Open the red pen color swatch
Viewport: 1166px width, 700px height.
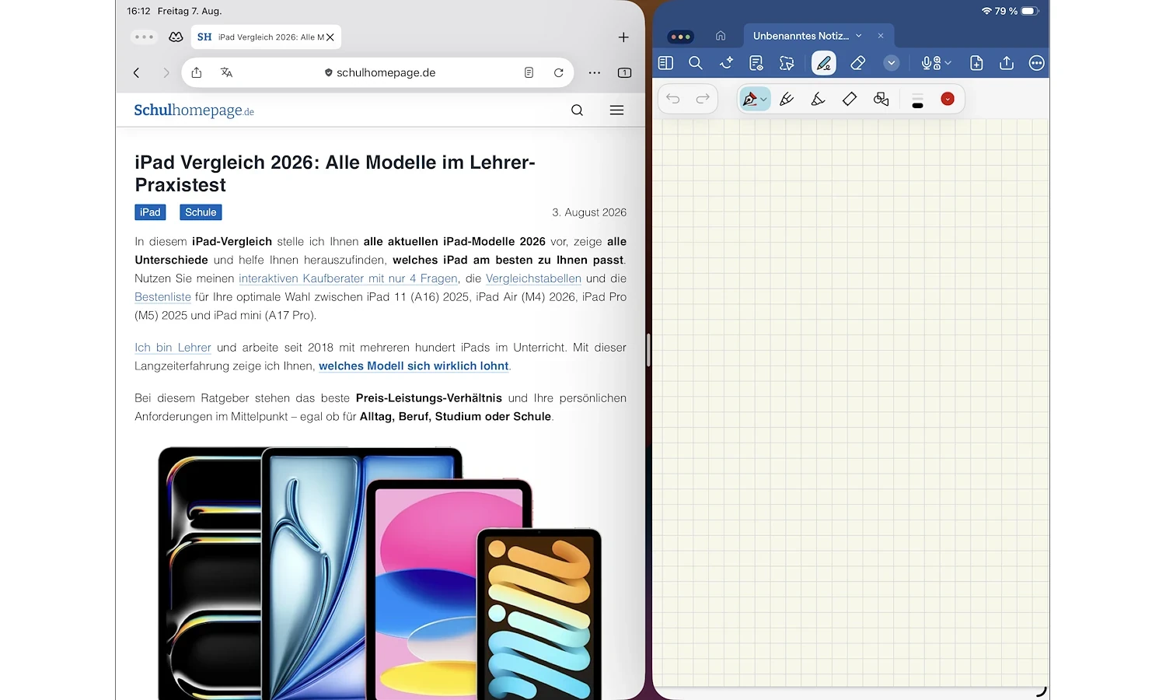[948, 99]
